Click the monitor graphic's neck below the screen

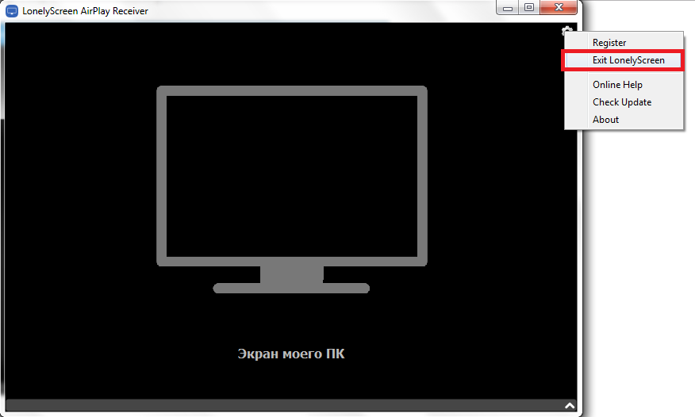291,274
